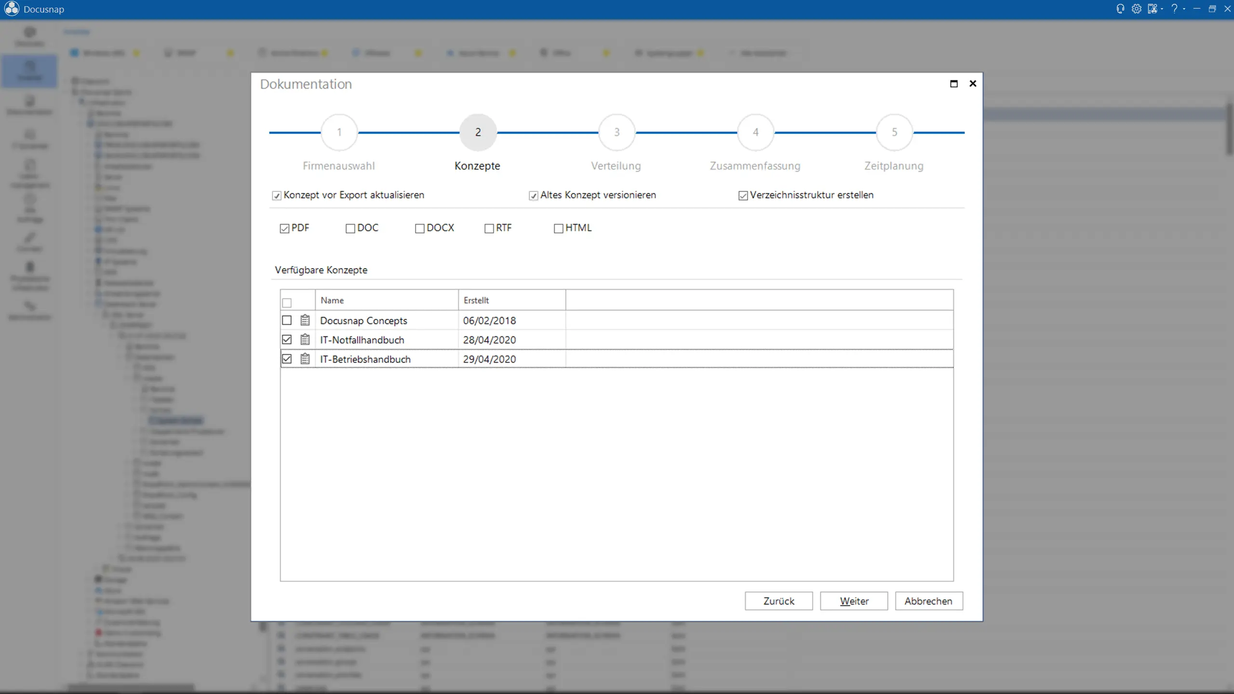Jump to wizard step 3 circle
The width and height of the screenshot is (1234, 694).
click(x=617, y=132)
